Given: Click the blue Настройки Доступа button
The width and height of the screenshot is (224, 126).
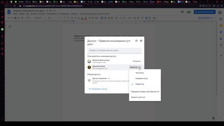Looking at the screenshot, I should click(x=204, y=12).
